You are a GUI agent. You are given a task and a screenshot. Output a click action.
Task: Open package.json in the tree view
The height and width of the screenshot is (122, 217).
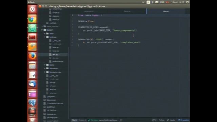tap(52, 118)
